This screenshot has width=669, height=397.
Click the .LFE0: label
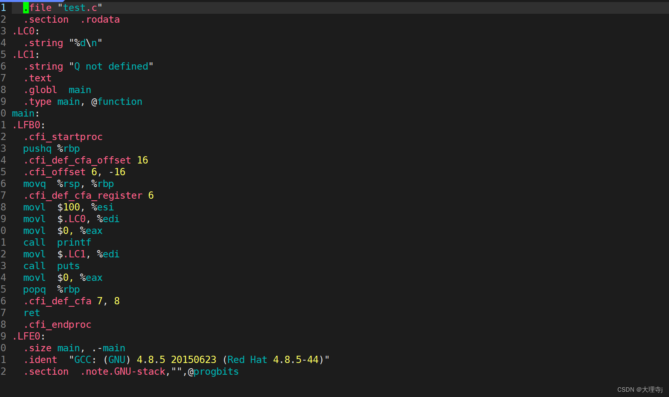28,336
